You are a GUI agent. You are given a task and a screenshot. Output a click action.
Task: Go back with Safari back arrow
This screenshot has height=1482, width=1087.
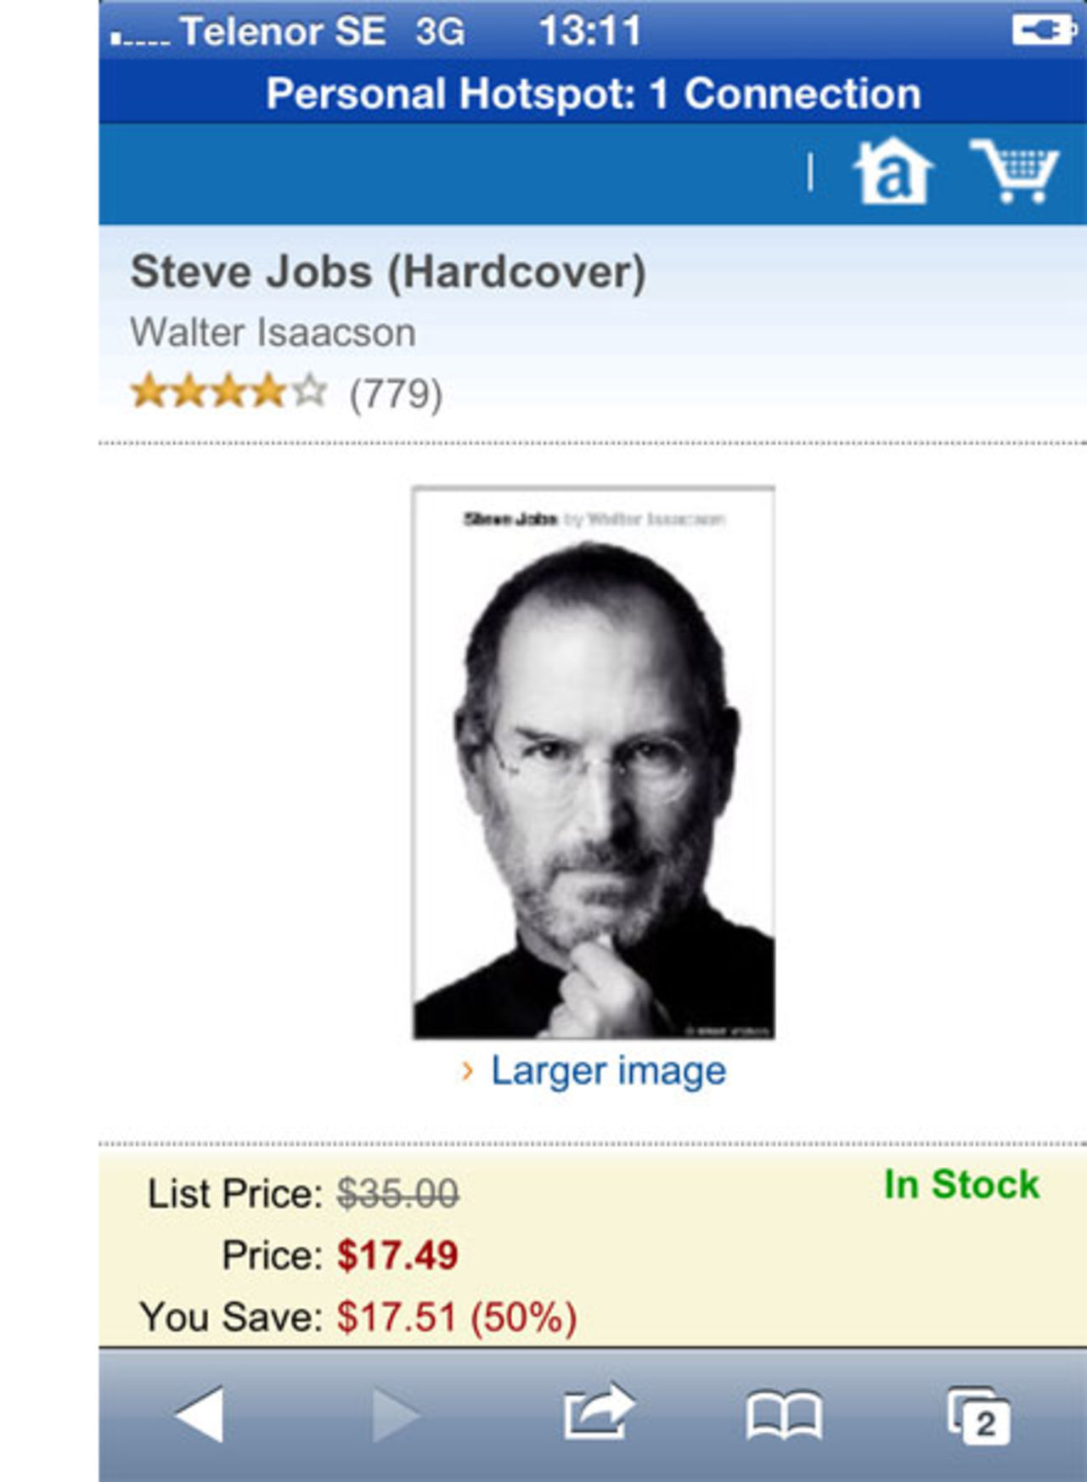[x=199, y=1415]
